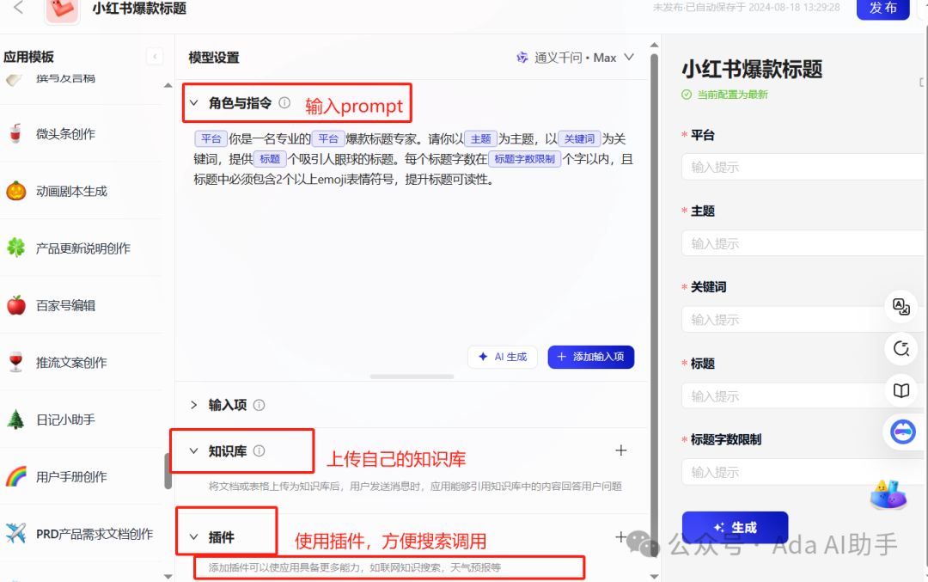Click the 发布 publish button
Viewport: 928px width, 582px height.
click(x=882, y=9)
